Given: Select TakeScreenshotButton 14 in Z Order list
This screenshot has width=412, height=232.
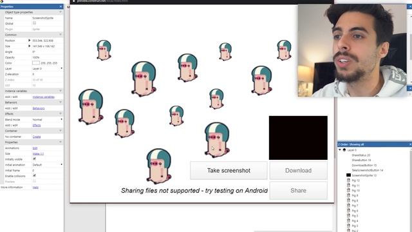Looking at the screenshot, I should 368,170.
